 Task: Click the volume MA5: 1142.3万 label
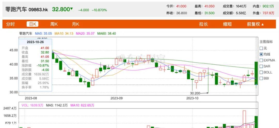click(x=57, y=105)
